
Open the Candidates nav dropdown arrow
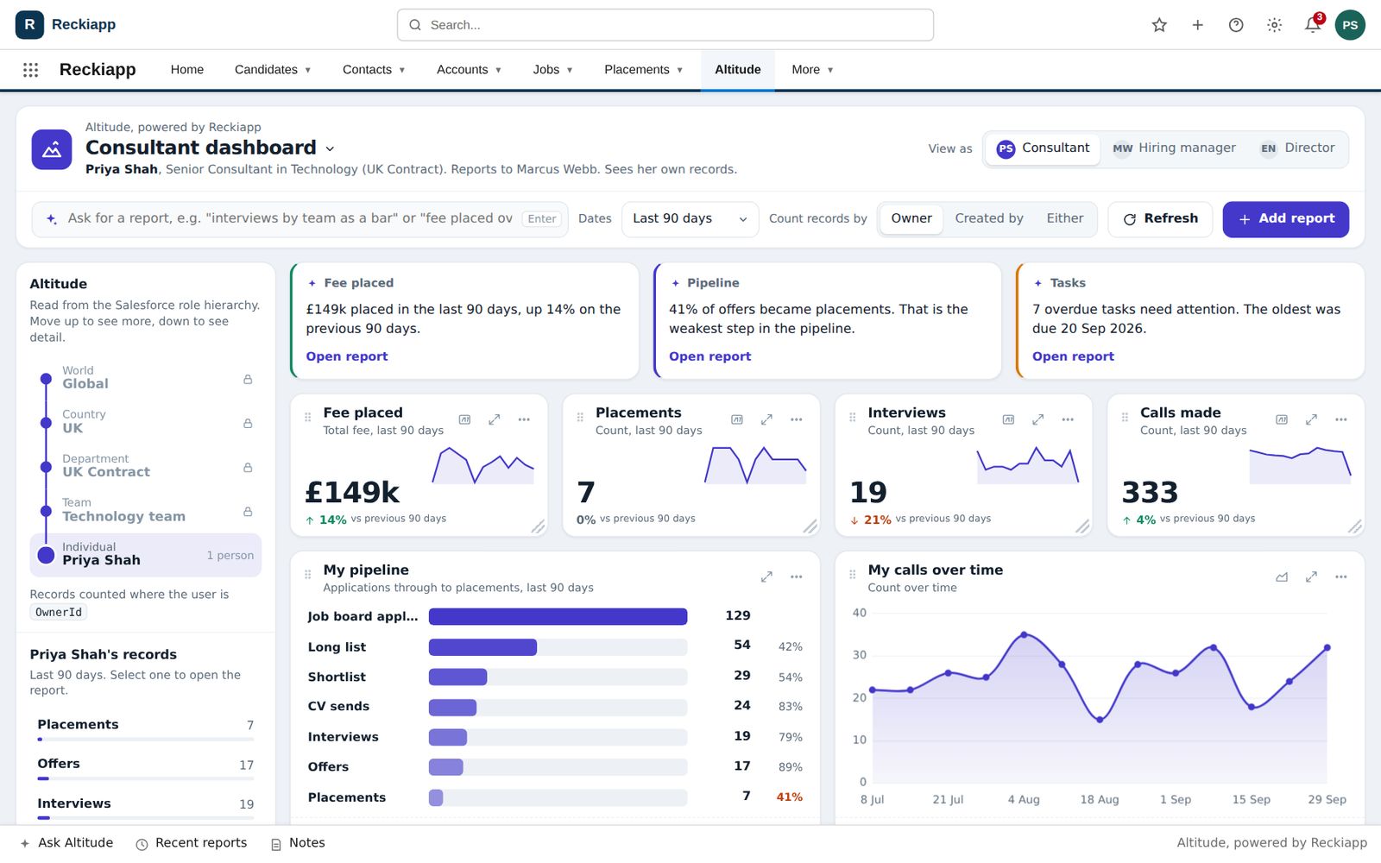click(x=307, y=70)
